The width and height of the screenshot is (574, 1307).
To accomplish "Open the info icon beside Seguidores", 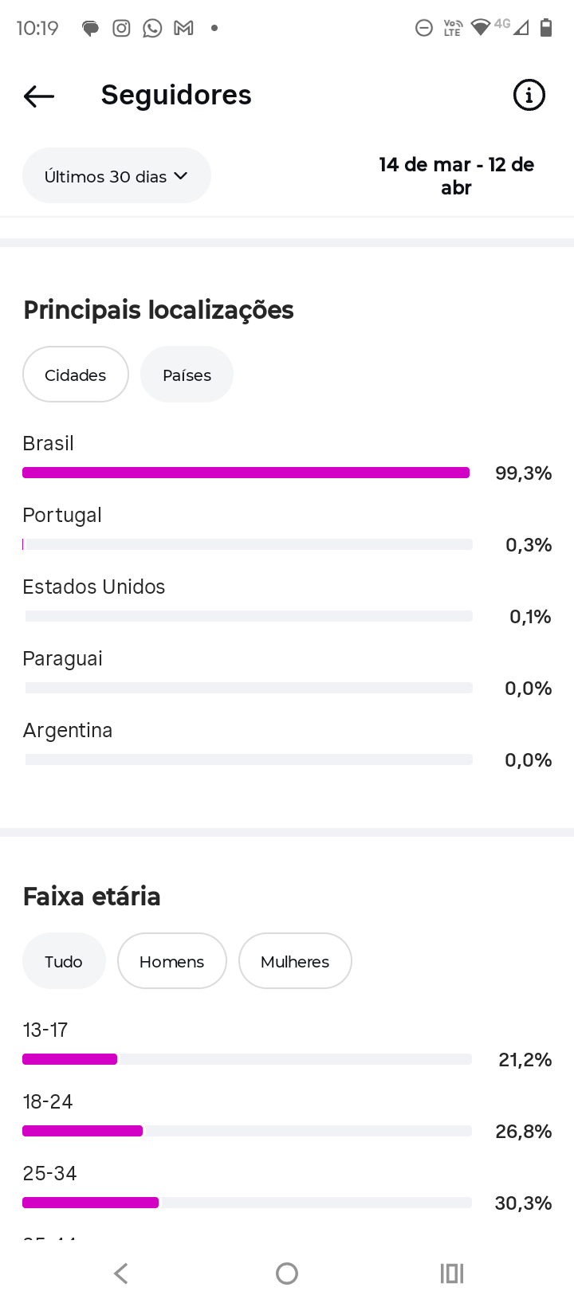I will (x=529, y=96).
